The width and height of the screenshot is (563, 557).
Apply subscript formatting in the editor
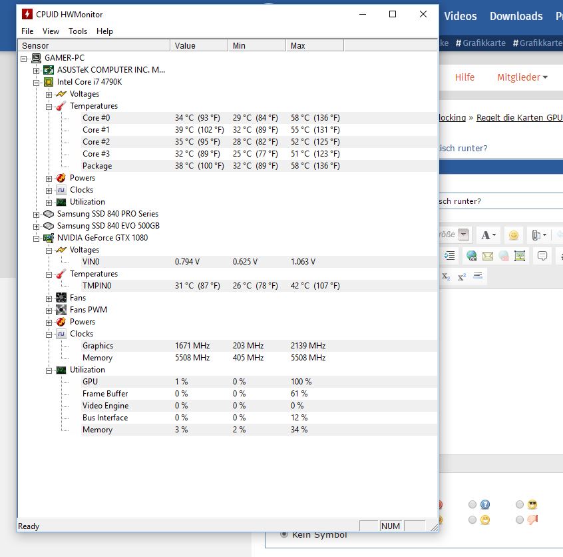(446, 277)
